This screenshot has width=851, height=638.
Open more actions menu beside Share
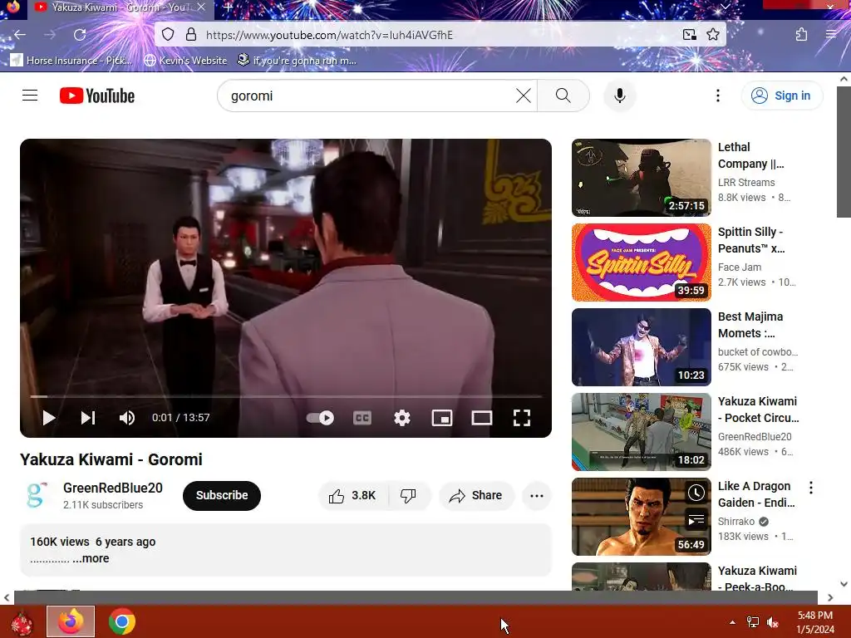coord(537,495)
